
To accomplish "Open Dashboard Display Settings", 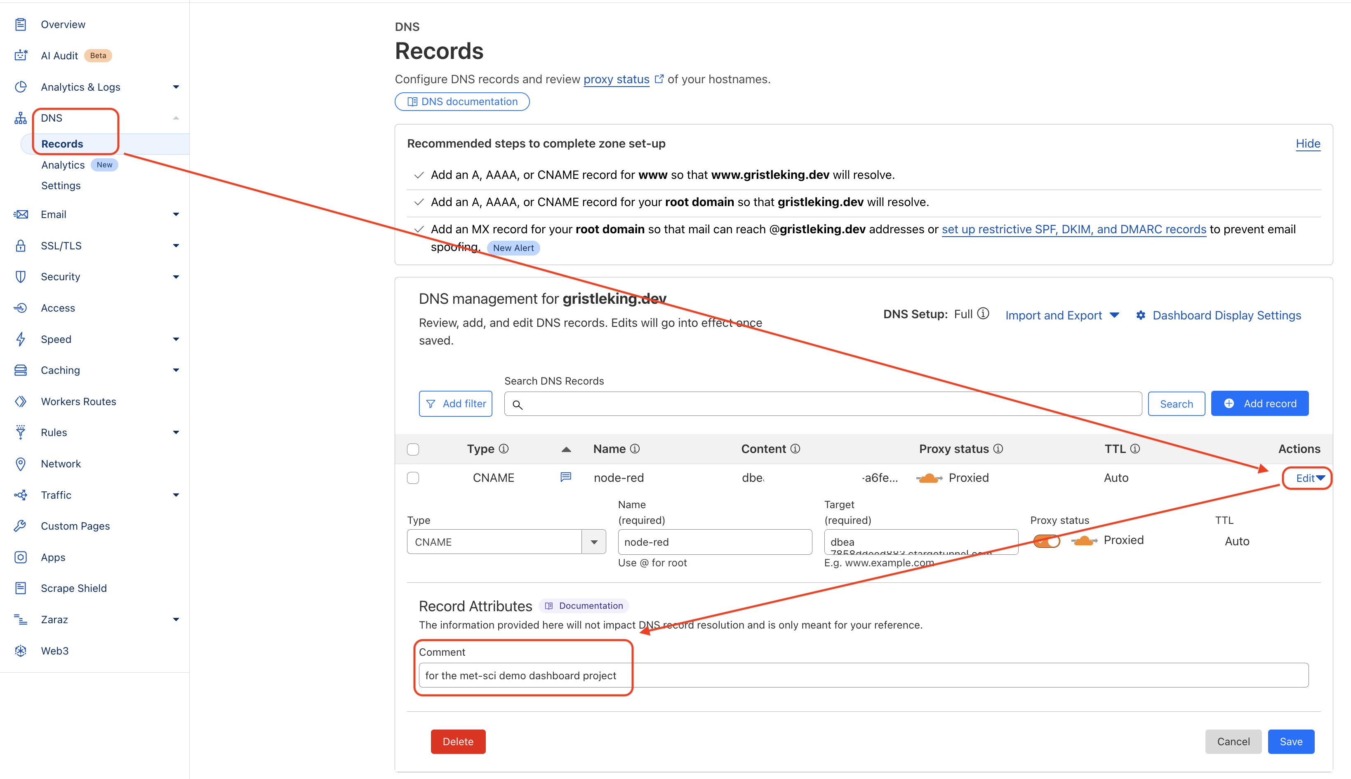I will (x=1218, y=315).
